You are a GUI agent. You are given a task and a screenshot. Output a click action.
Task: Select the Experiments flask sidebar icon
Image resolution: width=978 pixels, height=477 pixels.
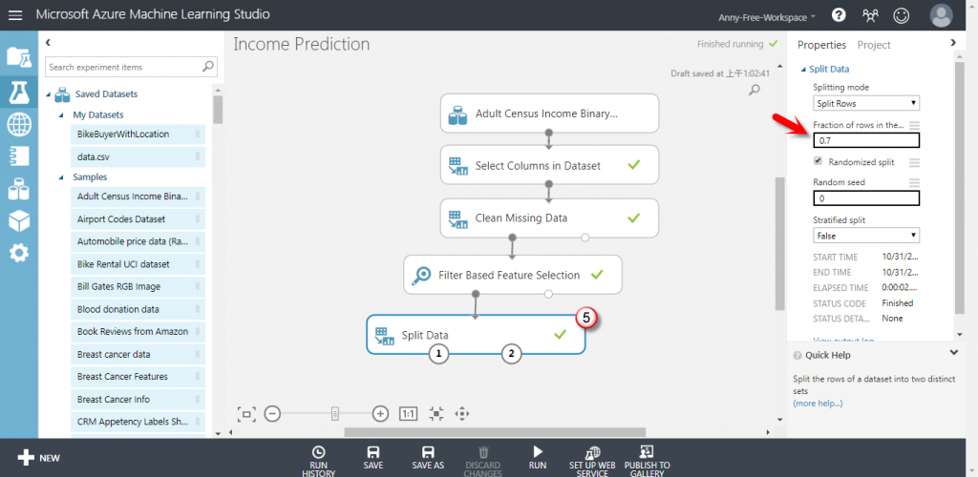click(x=19, y=93)
